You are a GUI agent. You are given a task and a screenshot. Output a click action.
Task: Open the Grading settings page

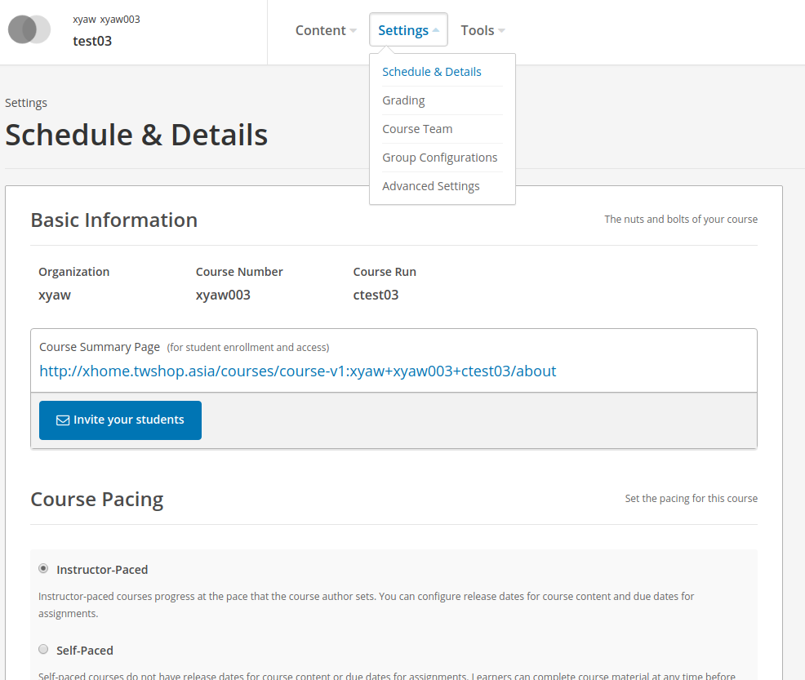tap(403, 100)
